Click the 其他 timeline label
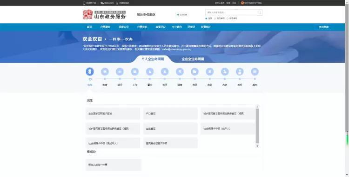This screenshot has width=349, height=177. [x=255, y=85]
